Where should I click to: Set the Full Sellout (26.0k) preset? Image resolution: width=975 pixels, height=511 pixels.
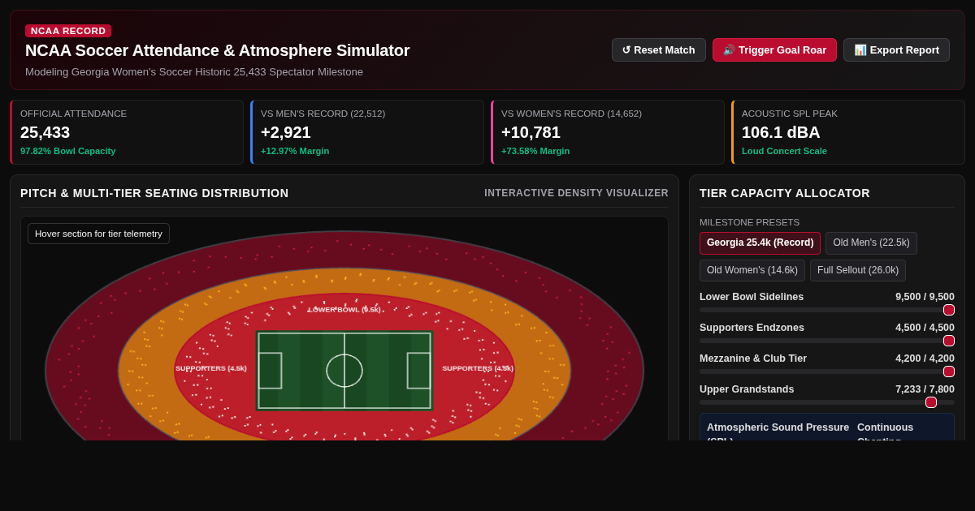858,271
